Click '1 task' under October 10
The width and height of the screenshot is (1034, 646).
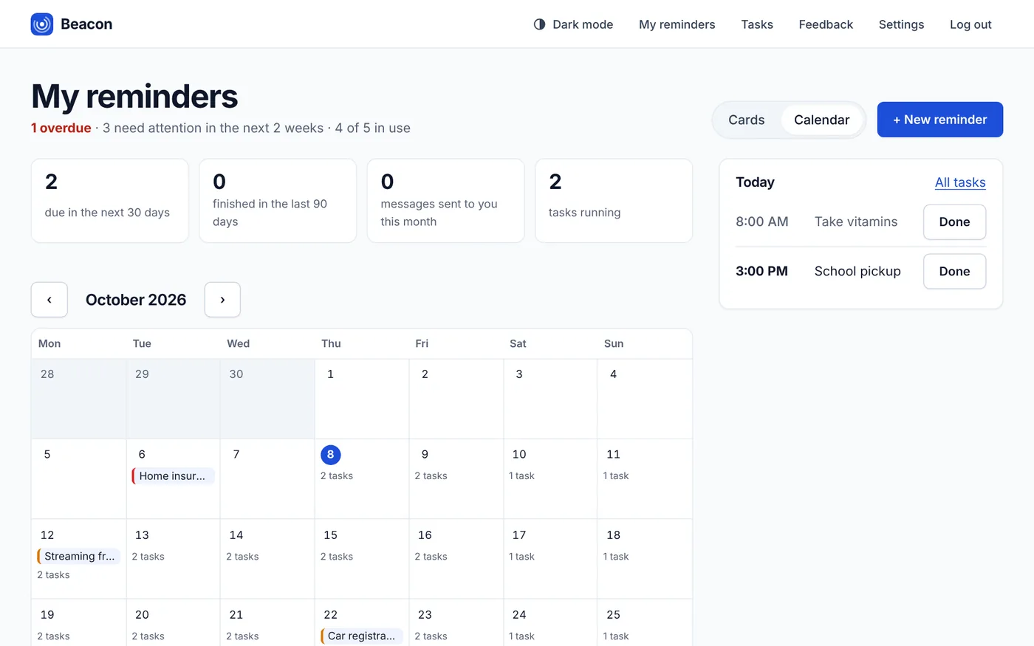tap(521, 476)
